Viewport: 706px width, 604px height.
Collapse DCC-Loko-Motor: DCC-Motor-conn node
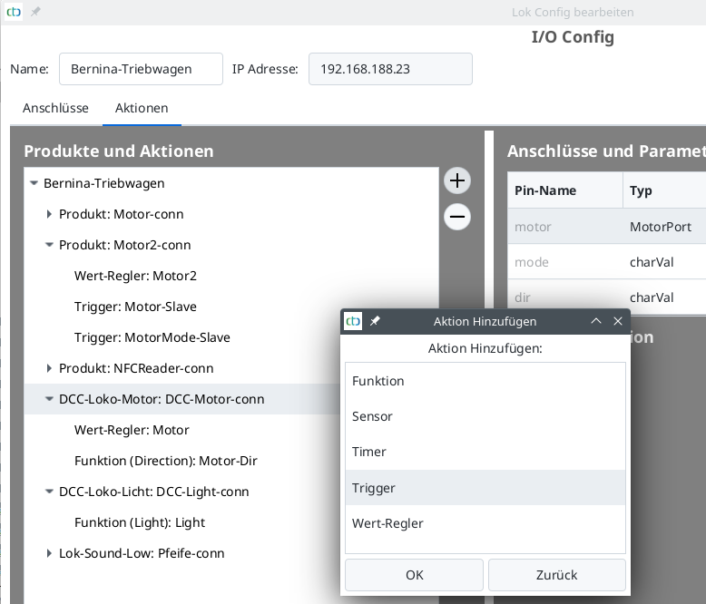point(49,399)
